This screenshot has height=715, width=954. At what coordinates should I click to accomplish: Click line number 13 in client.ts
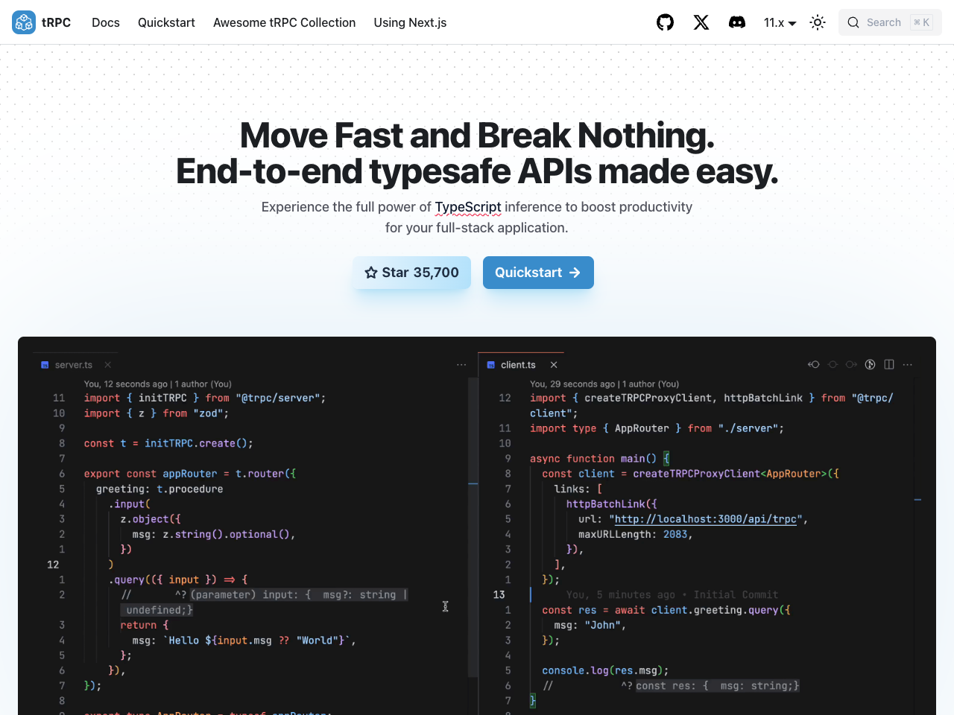pyautogui.click(x=499, y=595)
